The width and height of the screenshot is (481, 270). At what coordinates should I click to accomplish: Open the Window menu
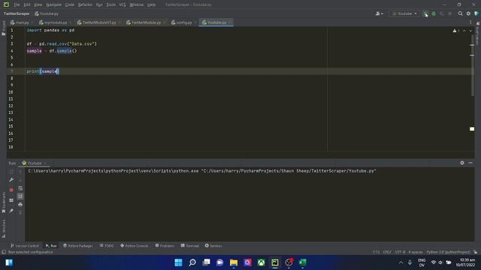pyautogui.click(x=137, y=4)
